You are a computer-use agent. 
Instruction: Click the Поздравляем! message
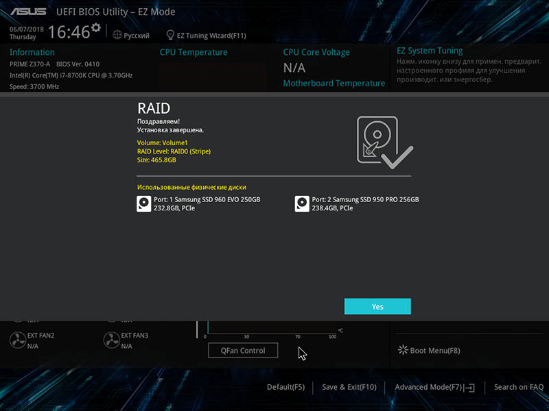pos(159,121)
